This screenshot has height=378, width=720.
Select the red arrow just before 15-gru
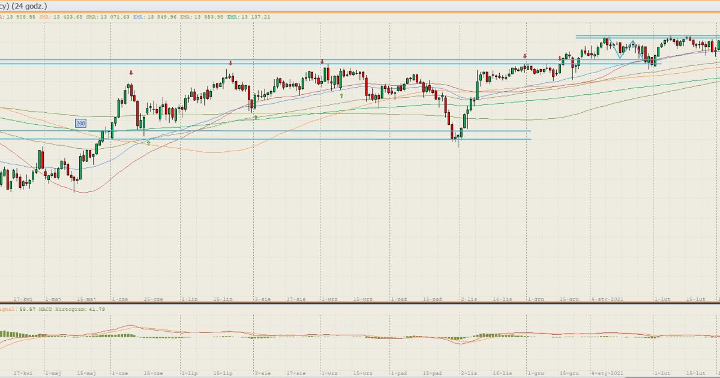pos(560,59)
